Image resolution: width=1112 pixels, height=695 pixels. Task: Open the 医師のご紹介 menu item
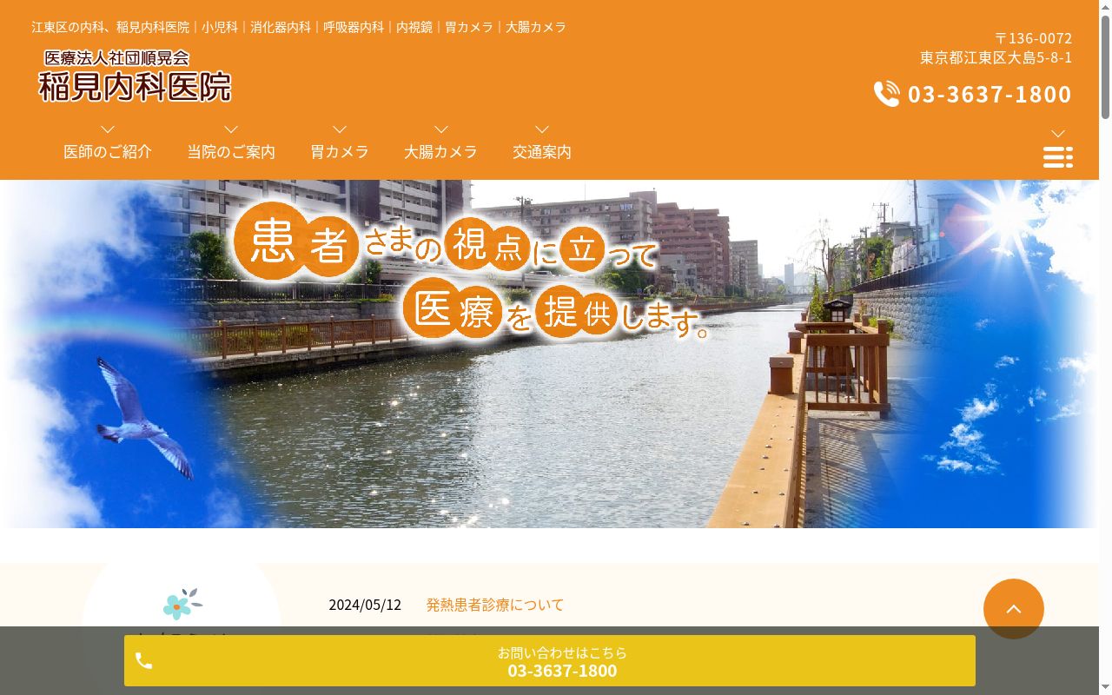(x=108, y=151)
